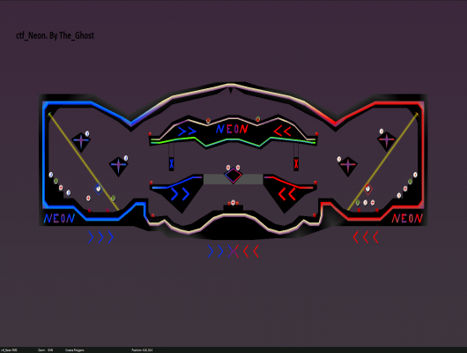
Task: Select the red team flag spawn diamond
Action: point(368,189)
